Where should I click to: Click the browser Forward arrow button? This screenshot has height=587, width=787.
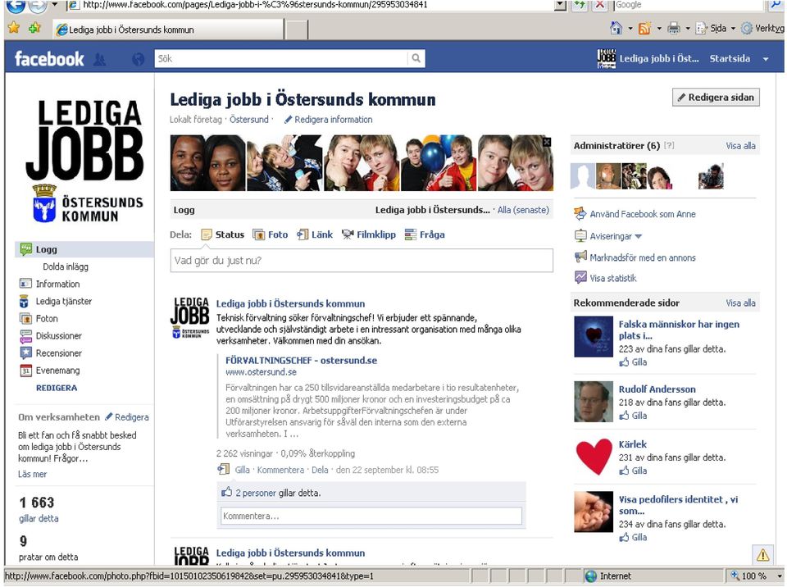pyautogui.click(x=37, y=6)
